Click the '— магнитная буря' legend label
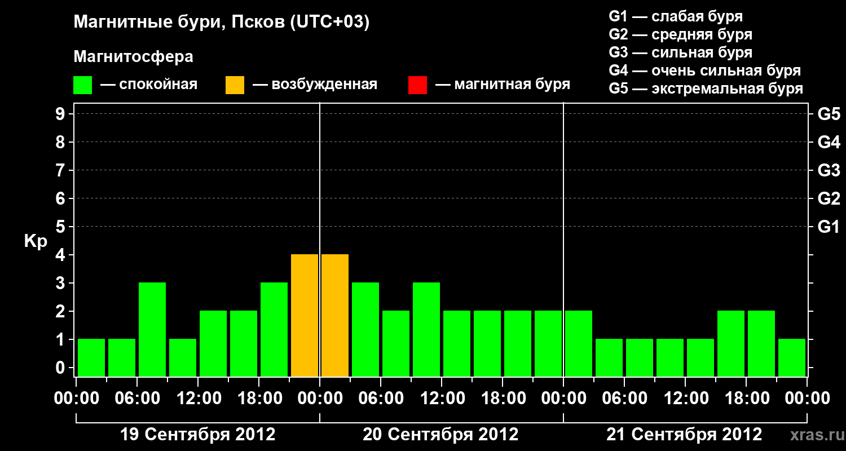This screenshot has height=451, width=846. tap(503, 85)
